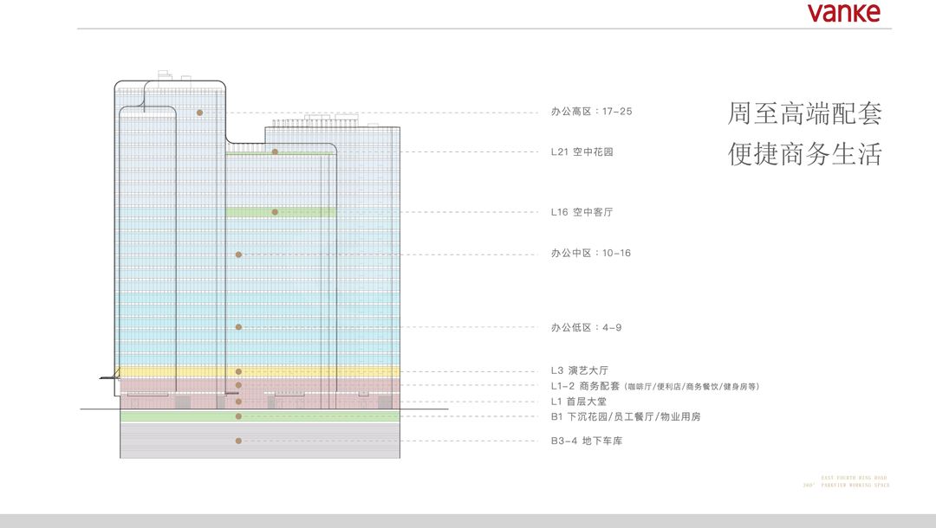The width and height of the screenshot is (936, 528).
Task: Click the label "L3 演艺大厅"
Action: (580, 370)
